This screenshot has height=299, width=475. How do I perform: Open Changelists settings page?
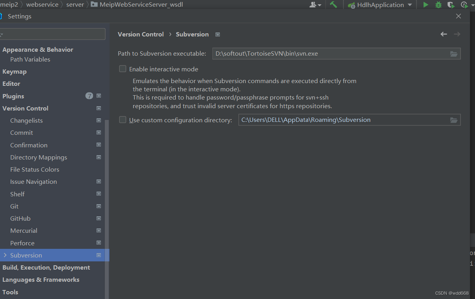pyautogui.click(x=26, y=120)
